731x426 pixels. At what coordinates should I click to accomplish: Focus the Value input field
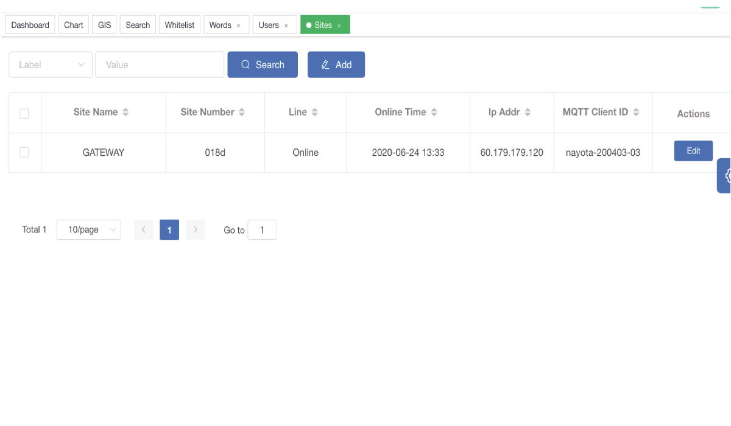[x=160, y=65]
